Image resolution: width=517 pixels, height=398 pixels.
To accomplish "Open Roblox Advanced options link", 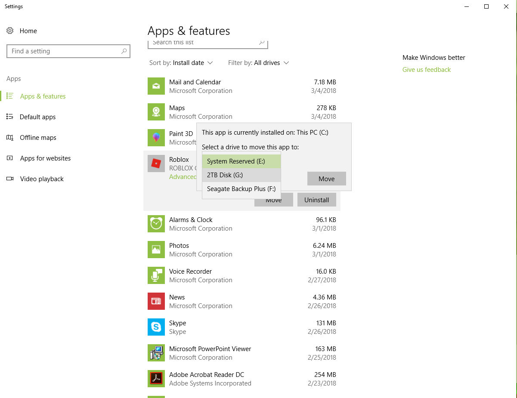I will [183, 177].
